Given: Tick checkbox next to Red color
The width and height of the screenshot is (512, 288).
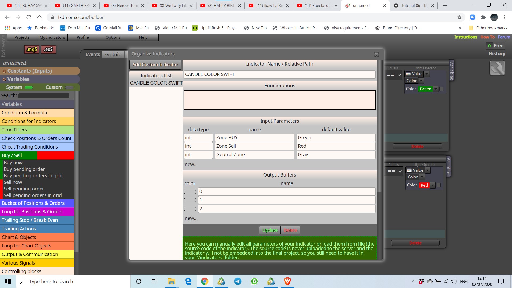Looking at the screenshot, I should click(x=438, y=185).
